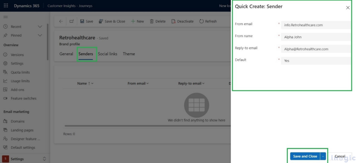Click Save & Close in command bar

pyautogui.click(x=112, y=21)
